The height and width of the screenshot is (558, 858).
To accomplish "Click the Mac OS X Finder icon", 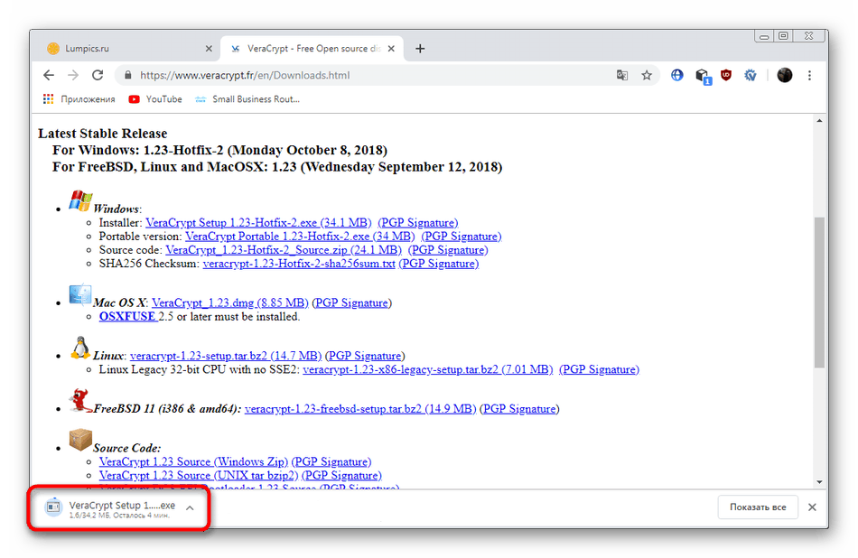I will click(79, 294).
